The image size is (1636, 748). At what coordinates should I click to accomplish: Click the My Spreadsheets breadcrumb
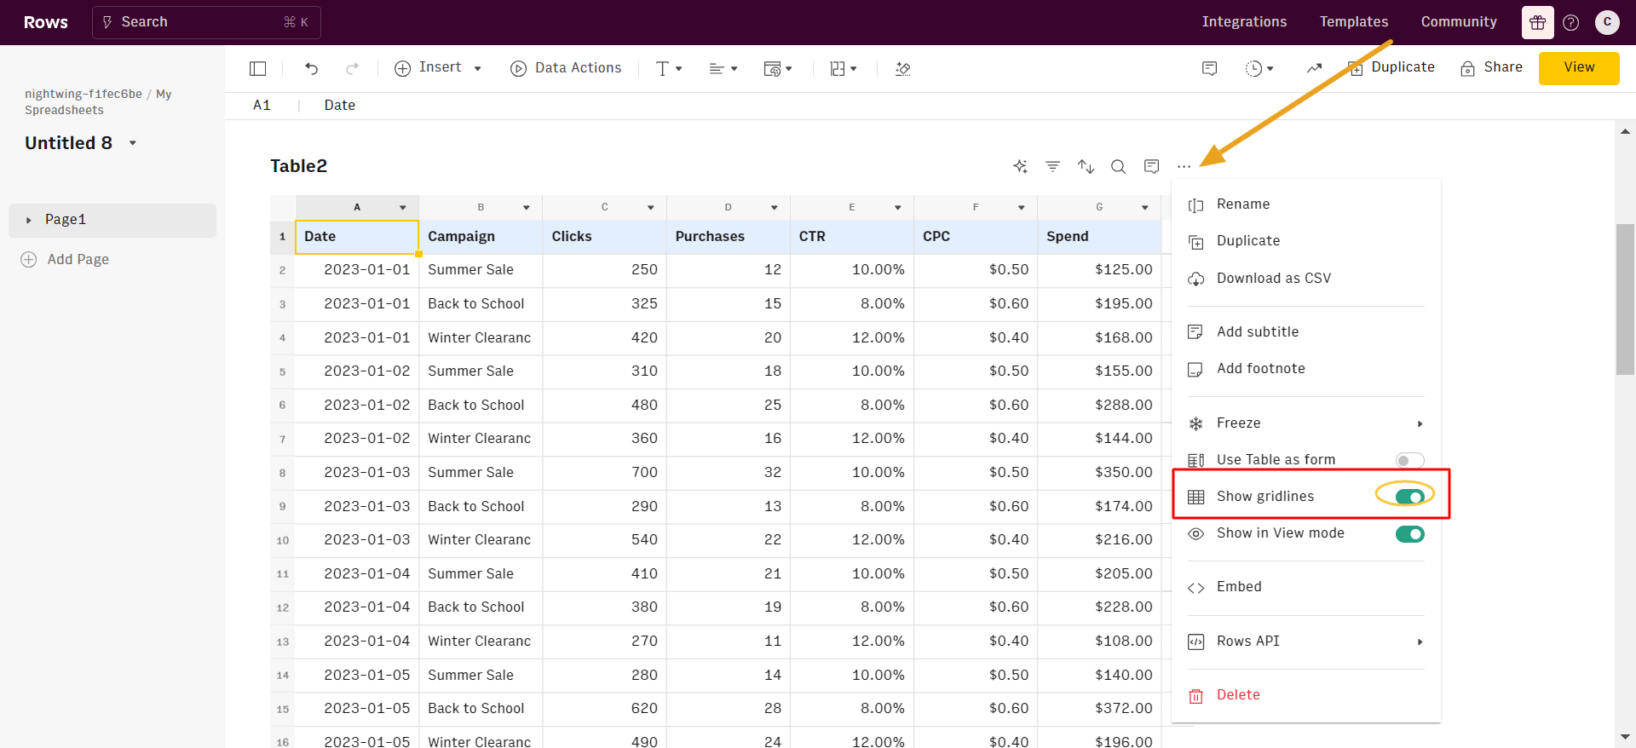click(x=98, y=102)
